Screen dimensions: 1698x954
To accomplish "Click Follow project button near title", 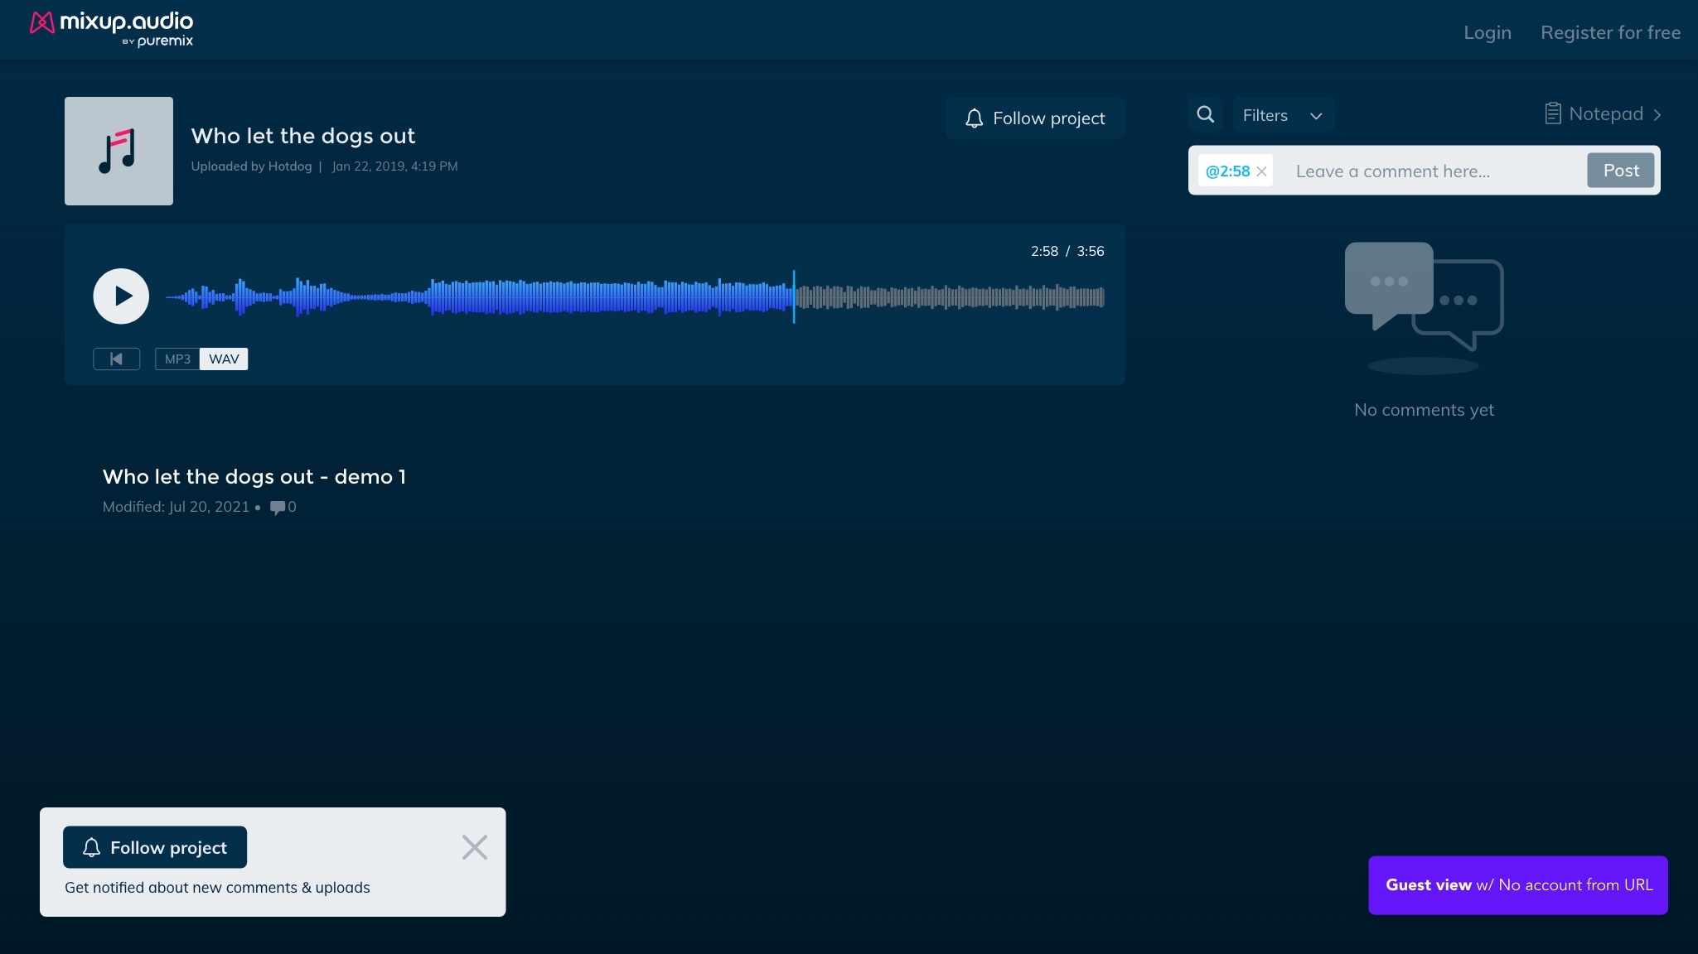I will [x=1034, y=118].
